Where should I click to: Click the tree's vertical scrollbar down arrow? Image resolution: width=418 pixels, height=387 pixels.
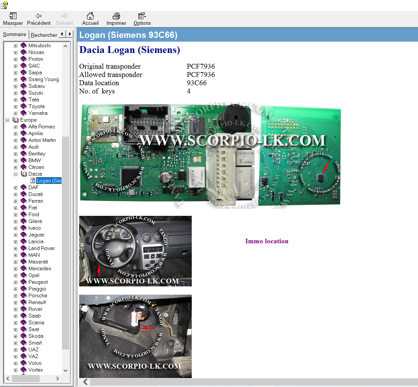[x=66, y=370]
